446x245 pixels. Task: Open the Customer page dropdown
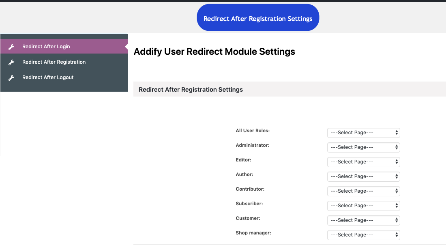[363, 220]
